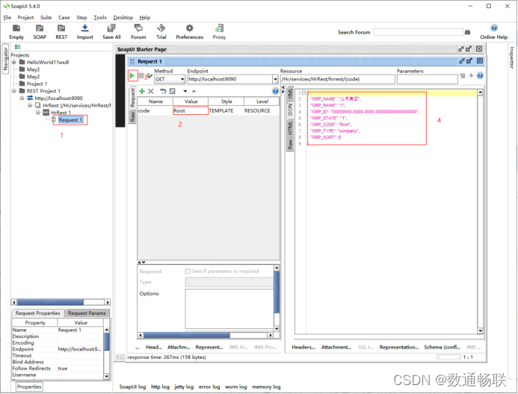Click the search forum binoculars icon
Image resolution: width=518 pixels, height=394 pixels.
pyautogui.click(x=467, y=32)
